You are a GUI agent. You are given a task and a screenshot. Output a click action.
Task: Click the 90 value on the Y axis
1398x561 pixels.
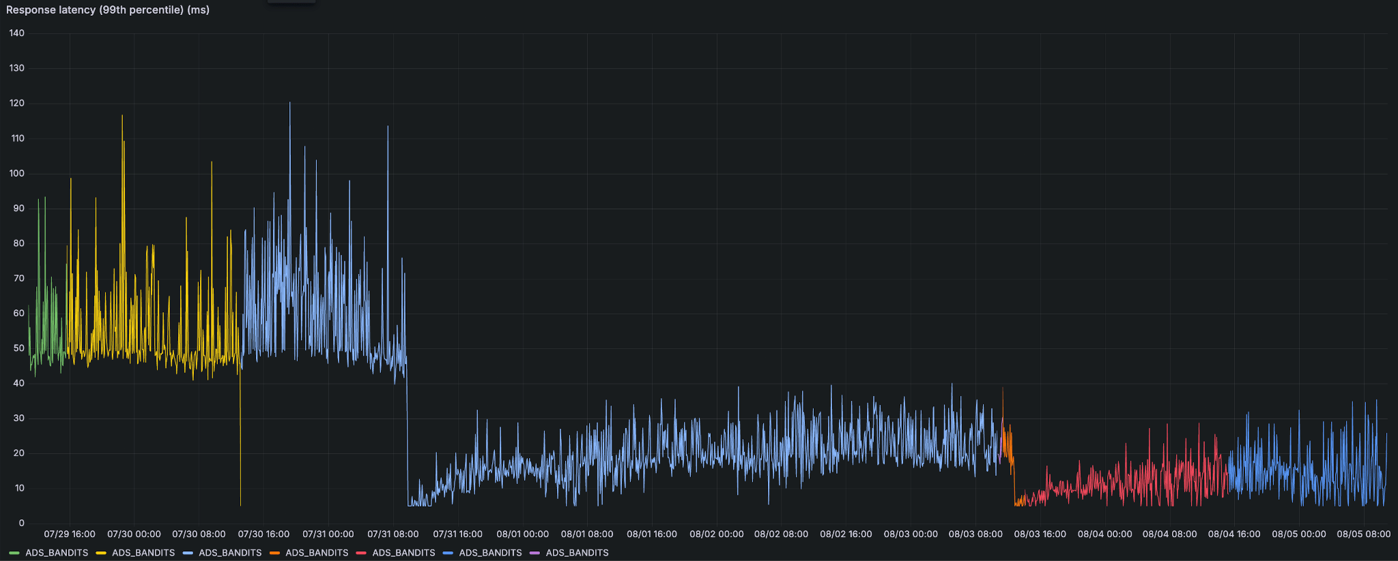(x=19, y=209)
